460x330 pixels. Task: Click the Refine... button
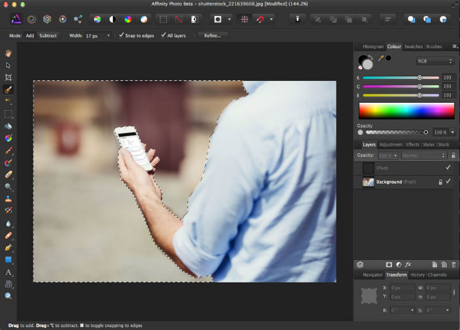(x=213, y=36)
